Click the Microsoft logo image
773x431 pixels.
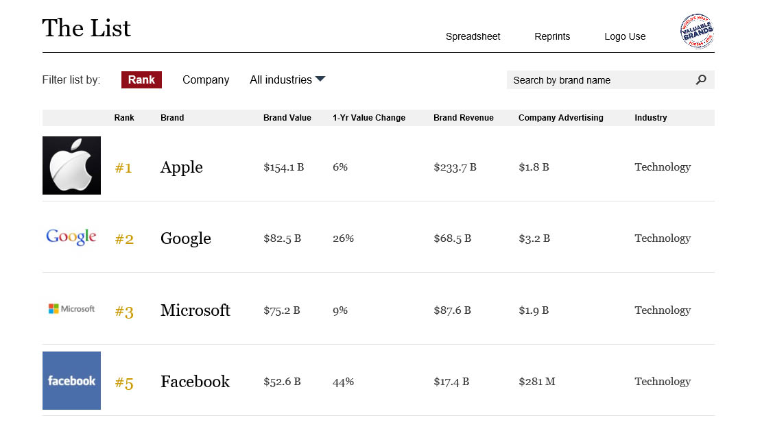pyautogui.click(x=71, y=309)
